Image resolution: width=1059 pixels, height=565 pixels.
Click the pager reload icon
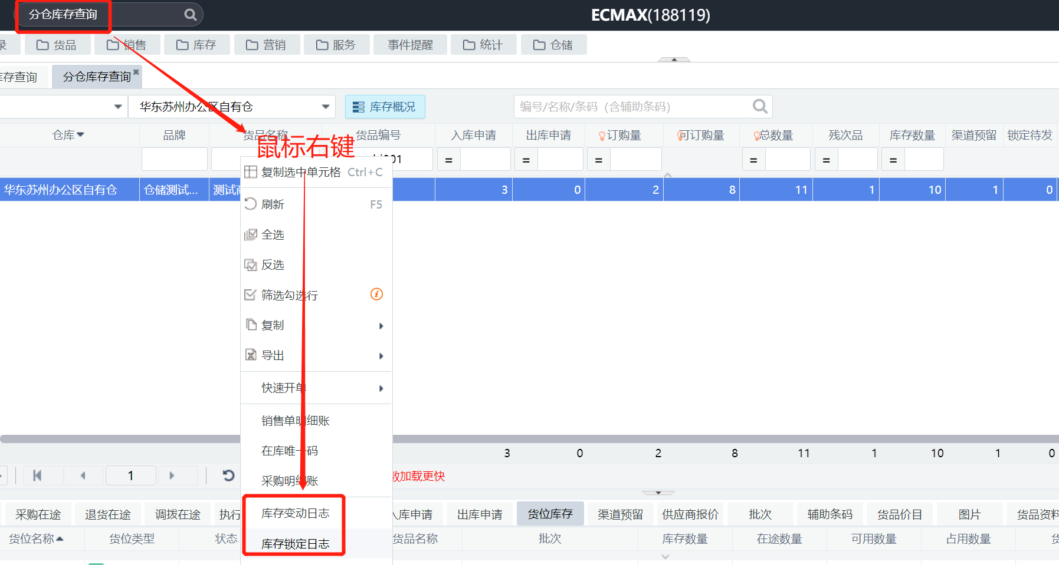(x=228, y=475)
